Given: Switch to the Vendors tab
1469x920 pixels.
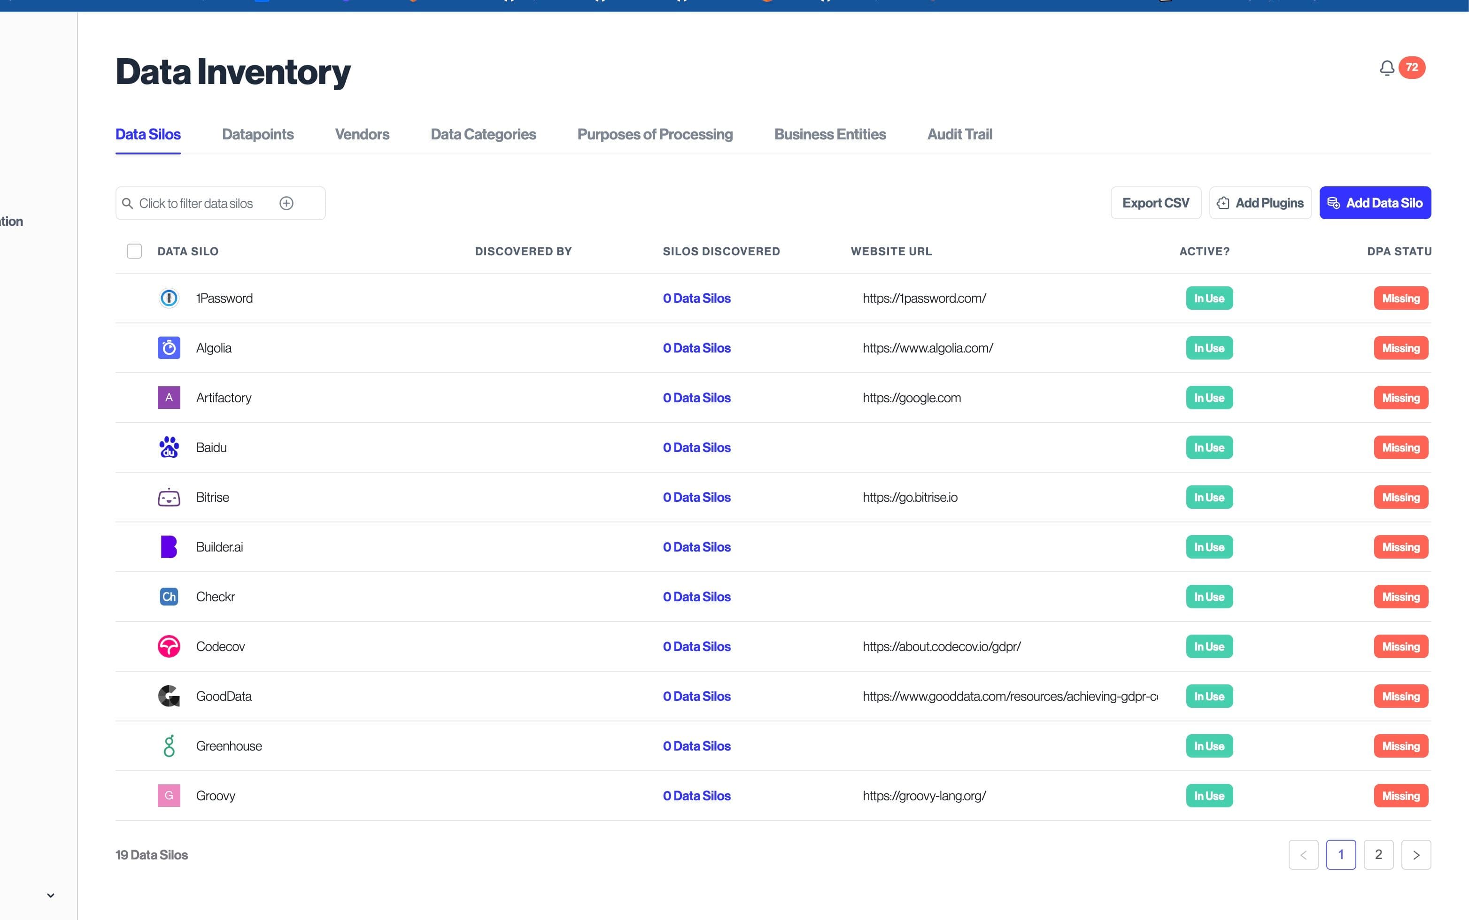Looking at the screenshot, I should (x=362, y=134).
